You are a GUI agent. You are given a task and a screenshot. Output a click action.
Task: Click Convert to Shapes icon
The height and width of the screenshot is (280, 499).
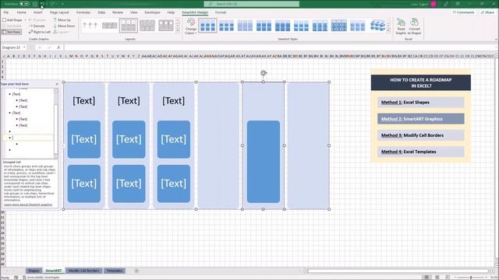pos(414,26)
